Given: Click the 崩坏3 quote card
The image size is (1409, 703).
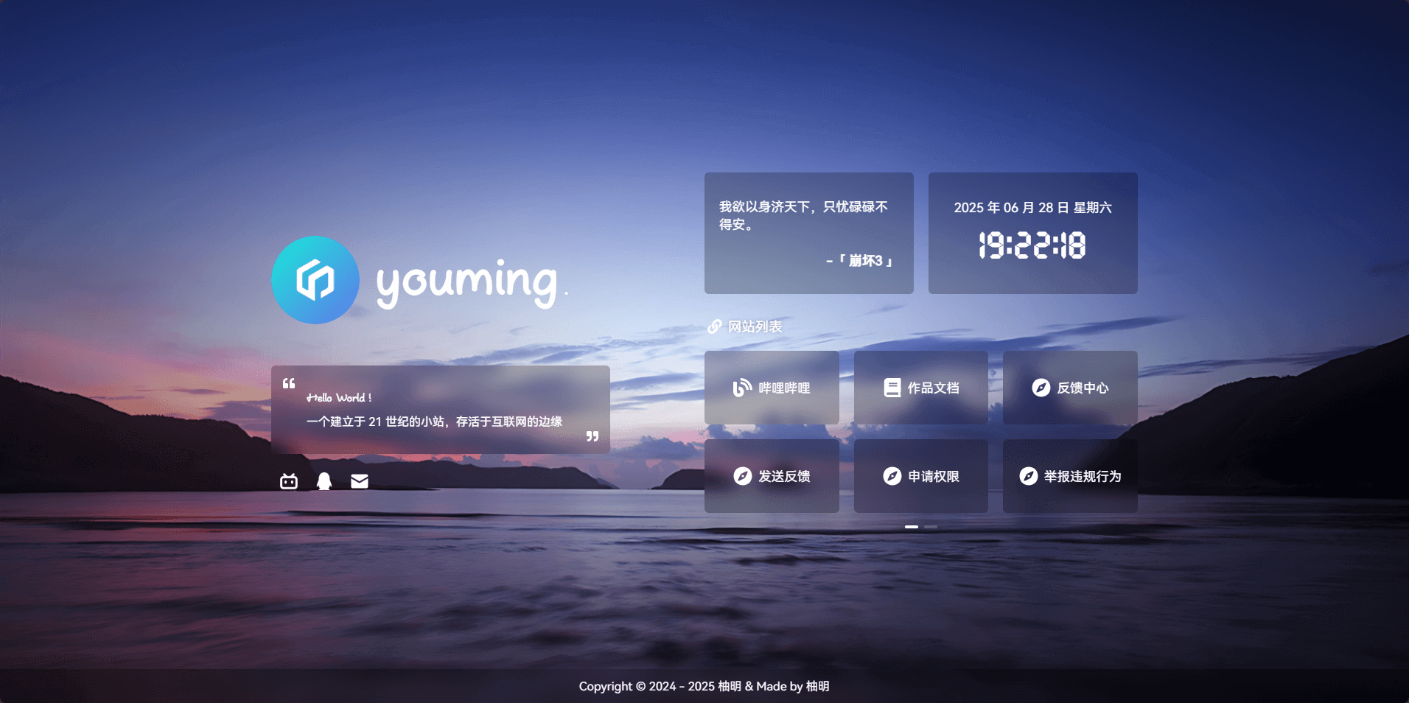Looking at the screenshot, I should point(808,233).
